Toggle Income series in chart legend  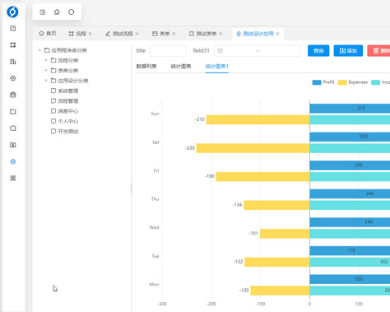pyautogui.click(x=381, y=82)
